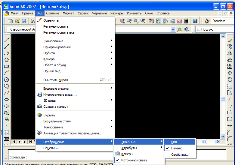Choose Освежить from the Вид menu
This screenshot has height=165, width=235.
click(x=75, y=20)
